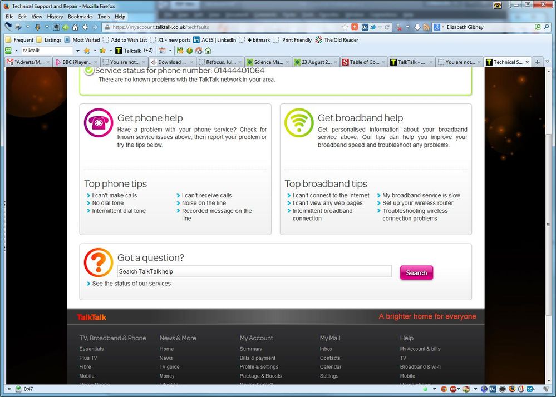The height and width of the screenshot is (397, 556).
Task: Click the pink telephone icon
Action: coord(99,122)
